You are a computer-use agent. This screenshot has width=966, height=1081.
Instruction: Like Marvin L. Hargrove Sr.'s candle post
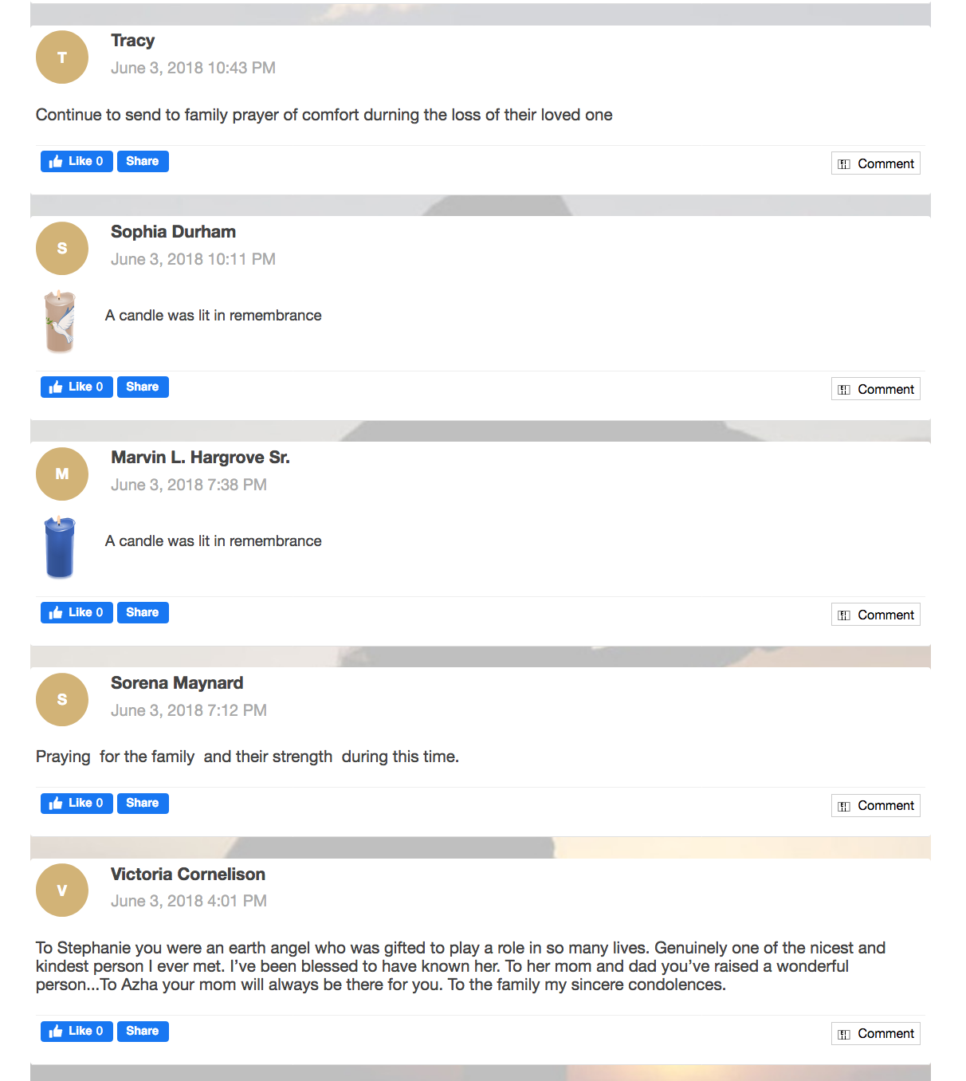(77, 612)
